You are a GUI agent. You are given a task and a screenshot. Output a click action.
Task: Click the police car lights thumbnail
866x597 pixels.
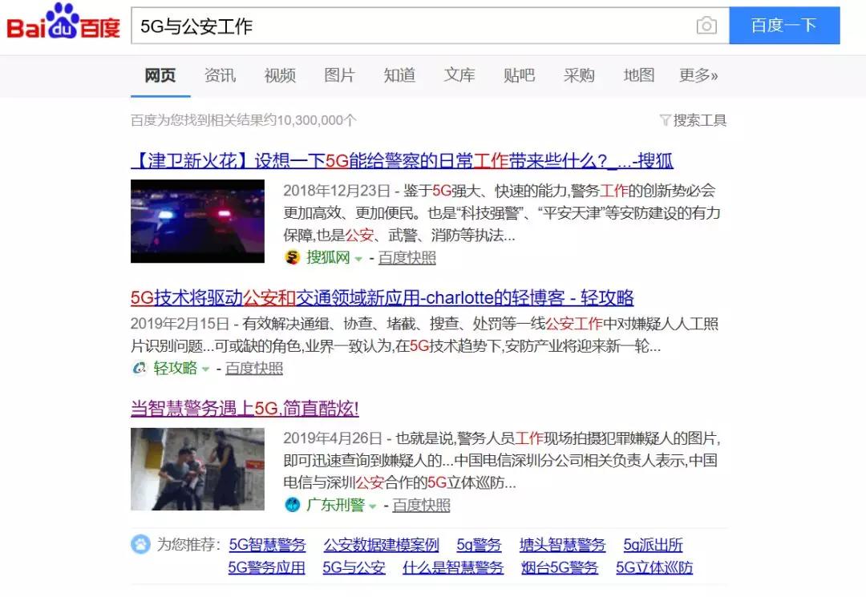[x=197, y=221]
